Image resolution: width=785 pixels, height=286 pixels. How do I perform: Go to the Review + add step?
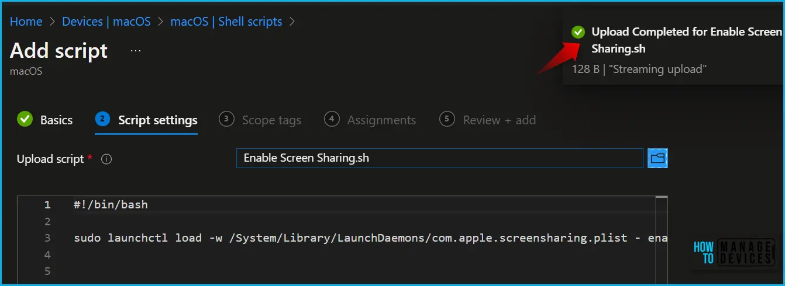click(x=488, y=120)
